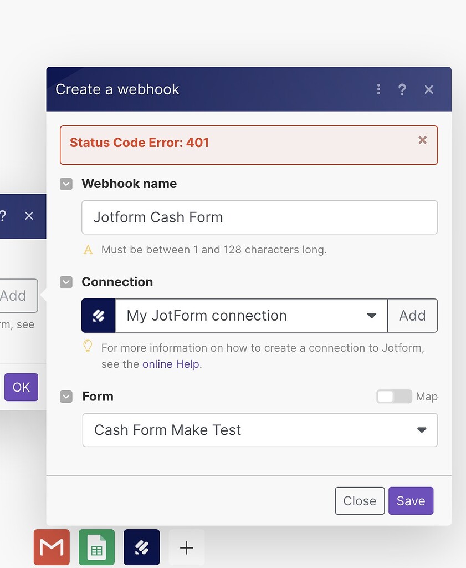This screenshot has height=568, width=466.
Task: Save the webhook configuration
Action: (x=411, y=500)
